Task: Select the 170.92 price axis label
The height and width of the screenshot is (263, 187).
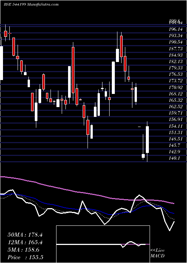Action: (x=176, y=87)
